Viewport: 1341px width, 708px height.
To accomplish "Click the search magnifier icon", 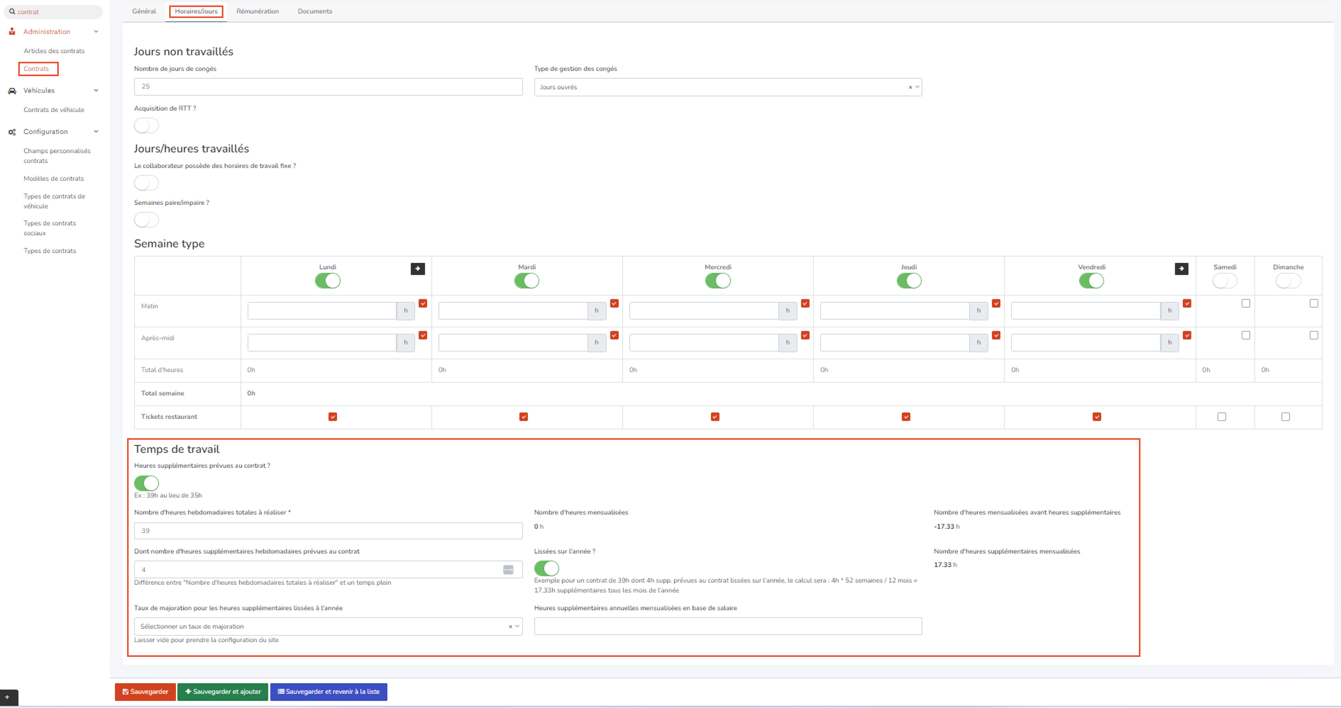I will point(12,12).
